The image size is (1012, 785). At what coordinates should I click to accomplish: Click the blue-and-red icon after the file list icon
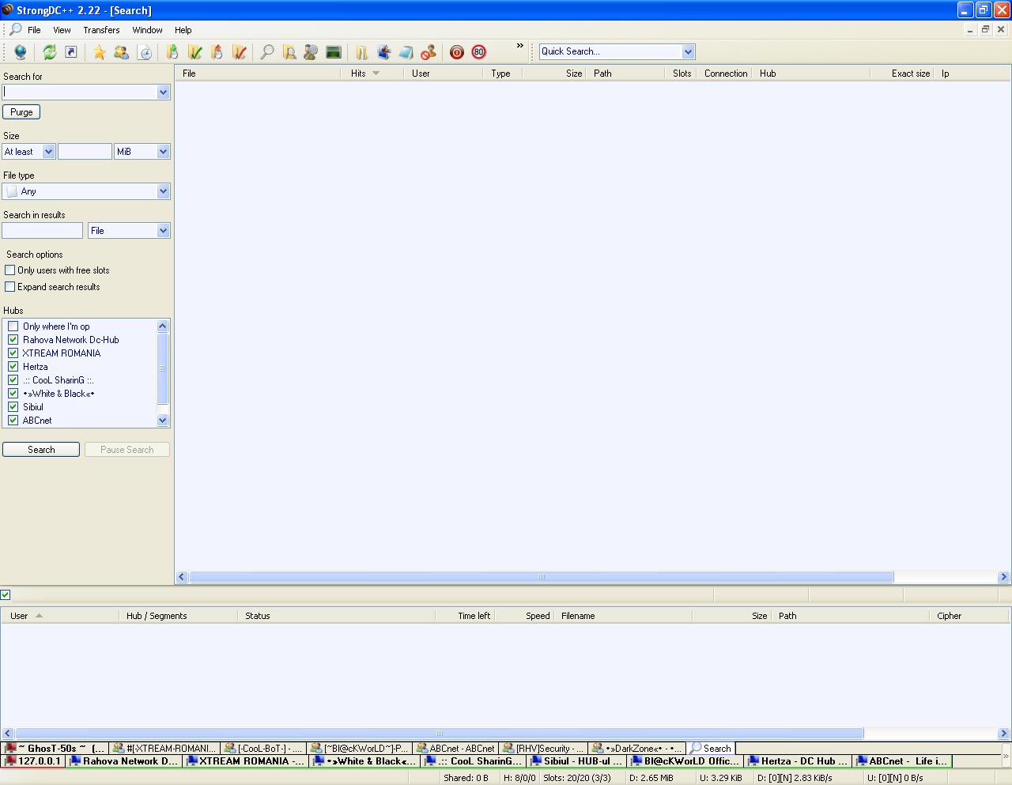(x=384, y=52)
